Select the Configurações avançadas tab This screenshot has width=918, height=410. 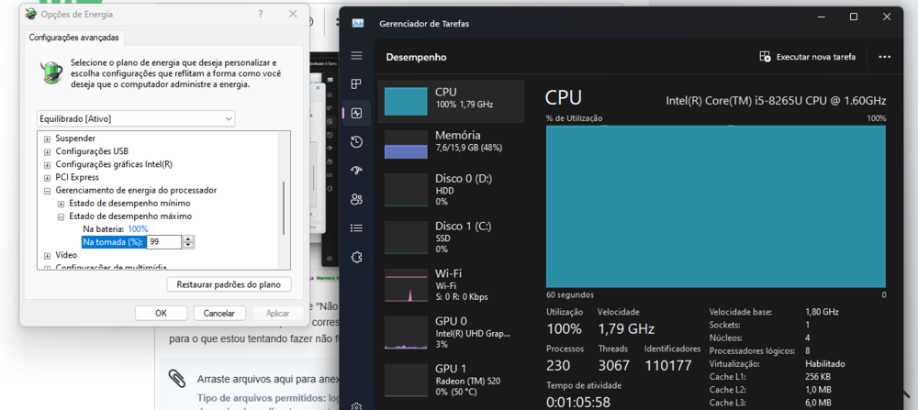[x=73, y=38]
